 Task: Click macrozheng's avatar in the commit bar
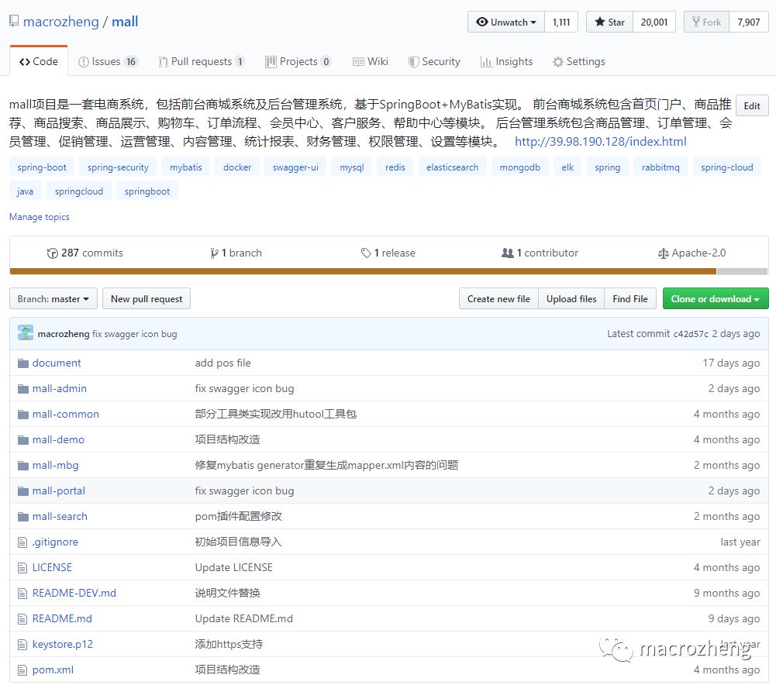click(26, 333)
